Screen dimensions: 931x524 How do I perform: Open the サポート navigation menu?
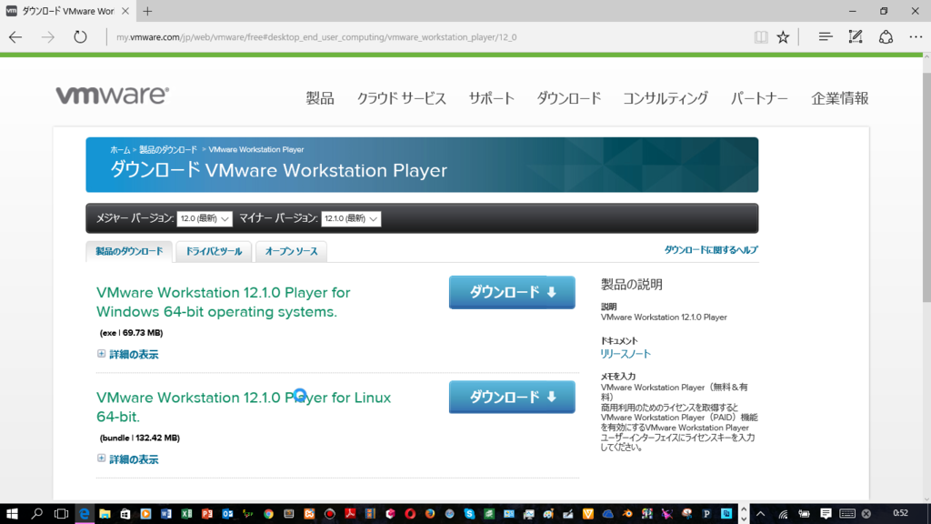(492, 98)
